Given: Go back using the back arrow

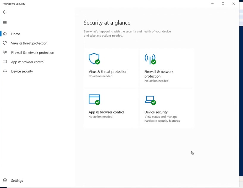Looking at the screenshot, I should (5, 12).
